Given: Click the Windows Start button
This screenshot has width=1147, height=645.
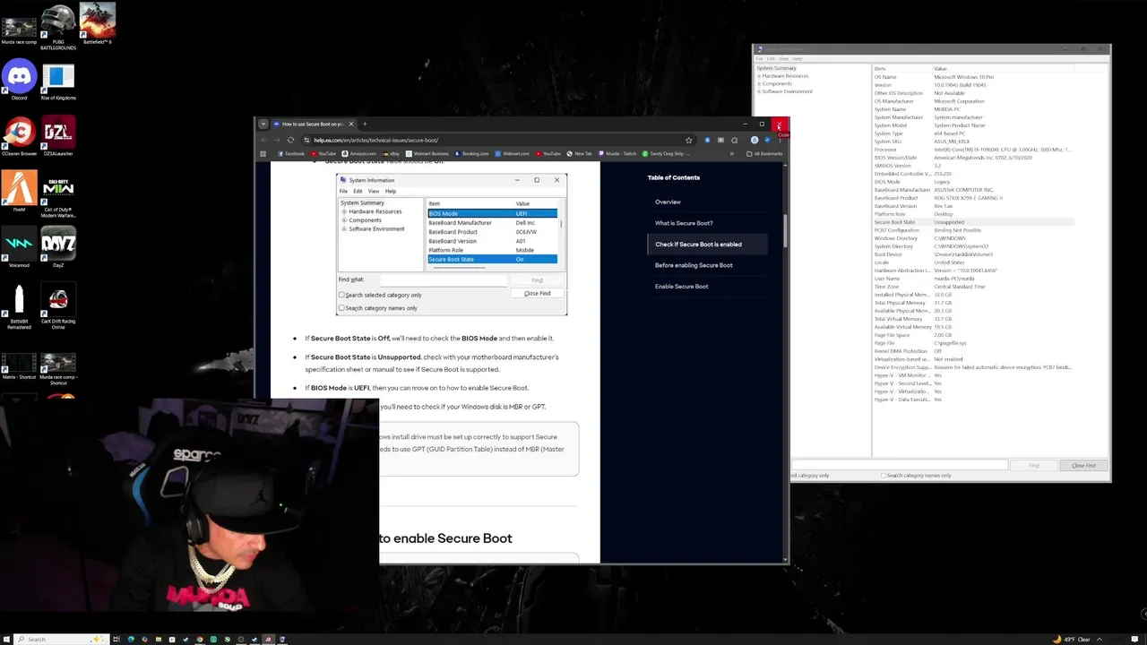Looking at the screenshot, I should click(6, 639).
